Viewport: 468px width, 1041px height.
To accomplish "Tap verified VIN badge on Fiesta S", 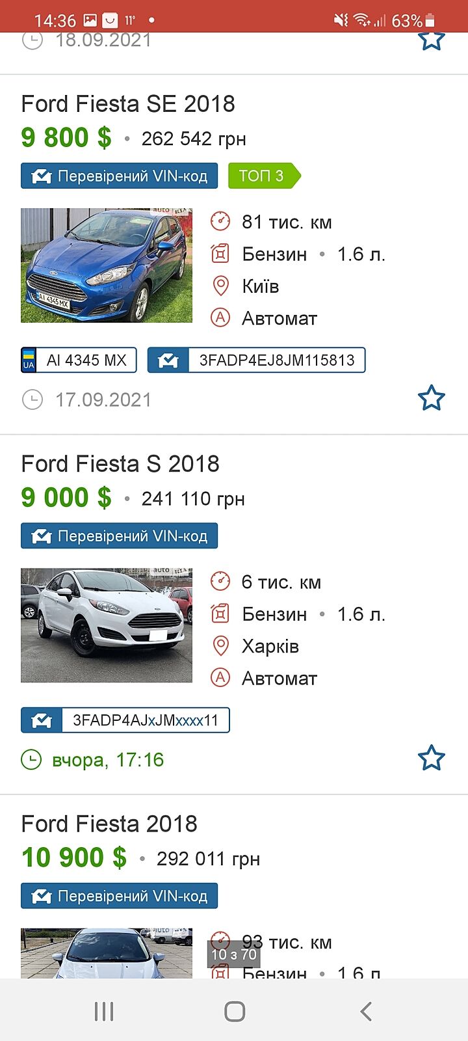I will pyautogui.click(x=119, y=536).
